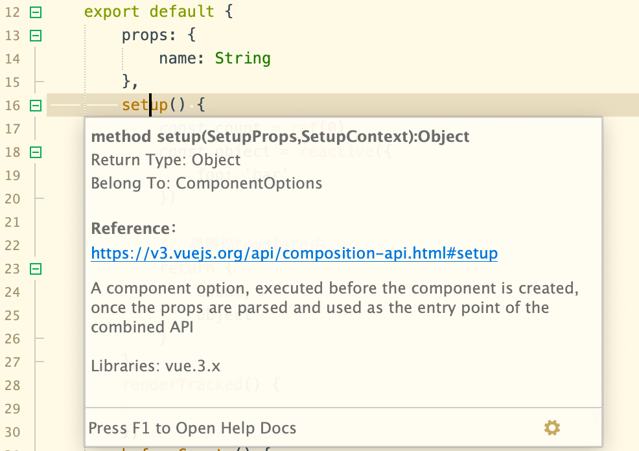Place the cursor on the String type keyword
Image resolution: width=639 pixels, height=451 pixels.
click(x=242, y=58)
